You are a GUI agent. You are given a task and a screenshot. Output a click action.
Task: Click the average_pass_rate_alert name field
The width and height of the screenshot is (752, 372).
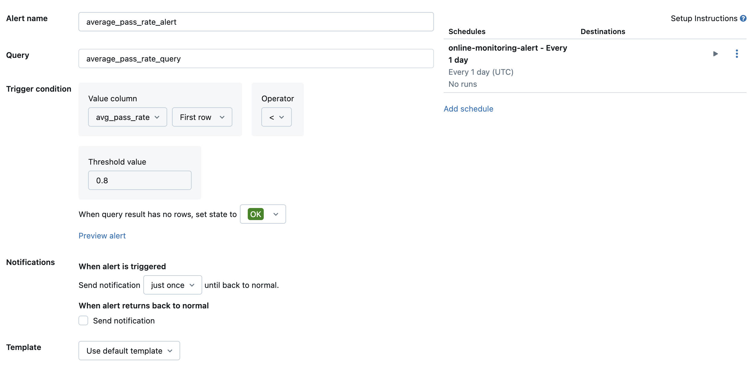pyautogui.click(x=256, y=22)
